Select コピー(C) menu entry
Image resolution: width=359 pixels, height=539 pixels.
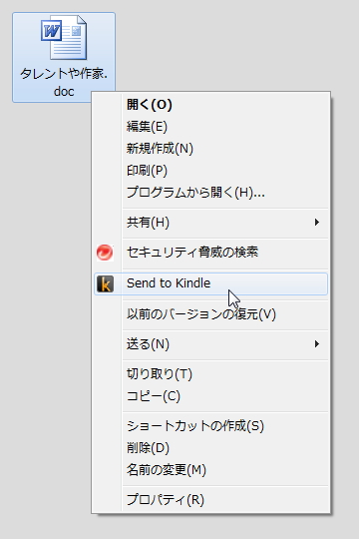210,396
